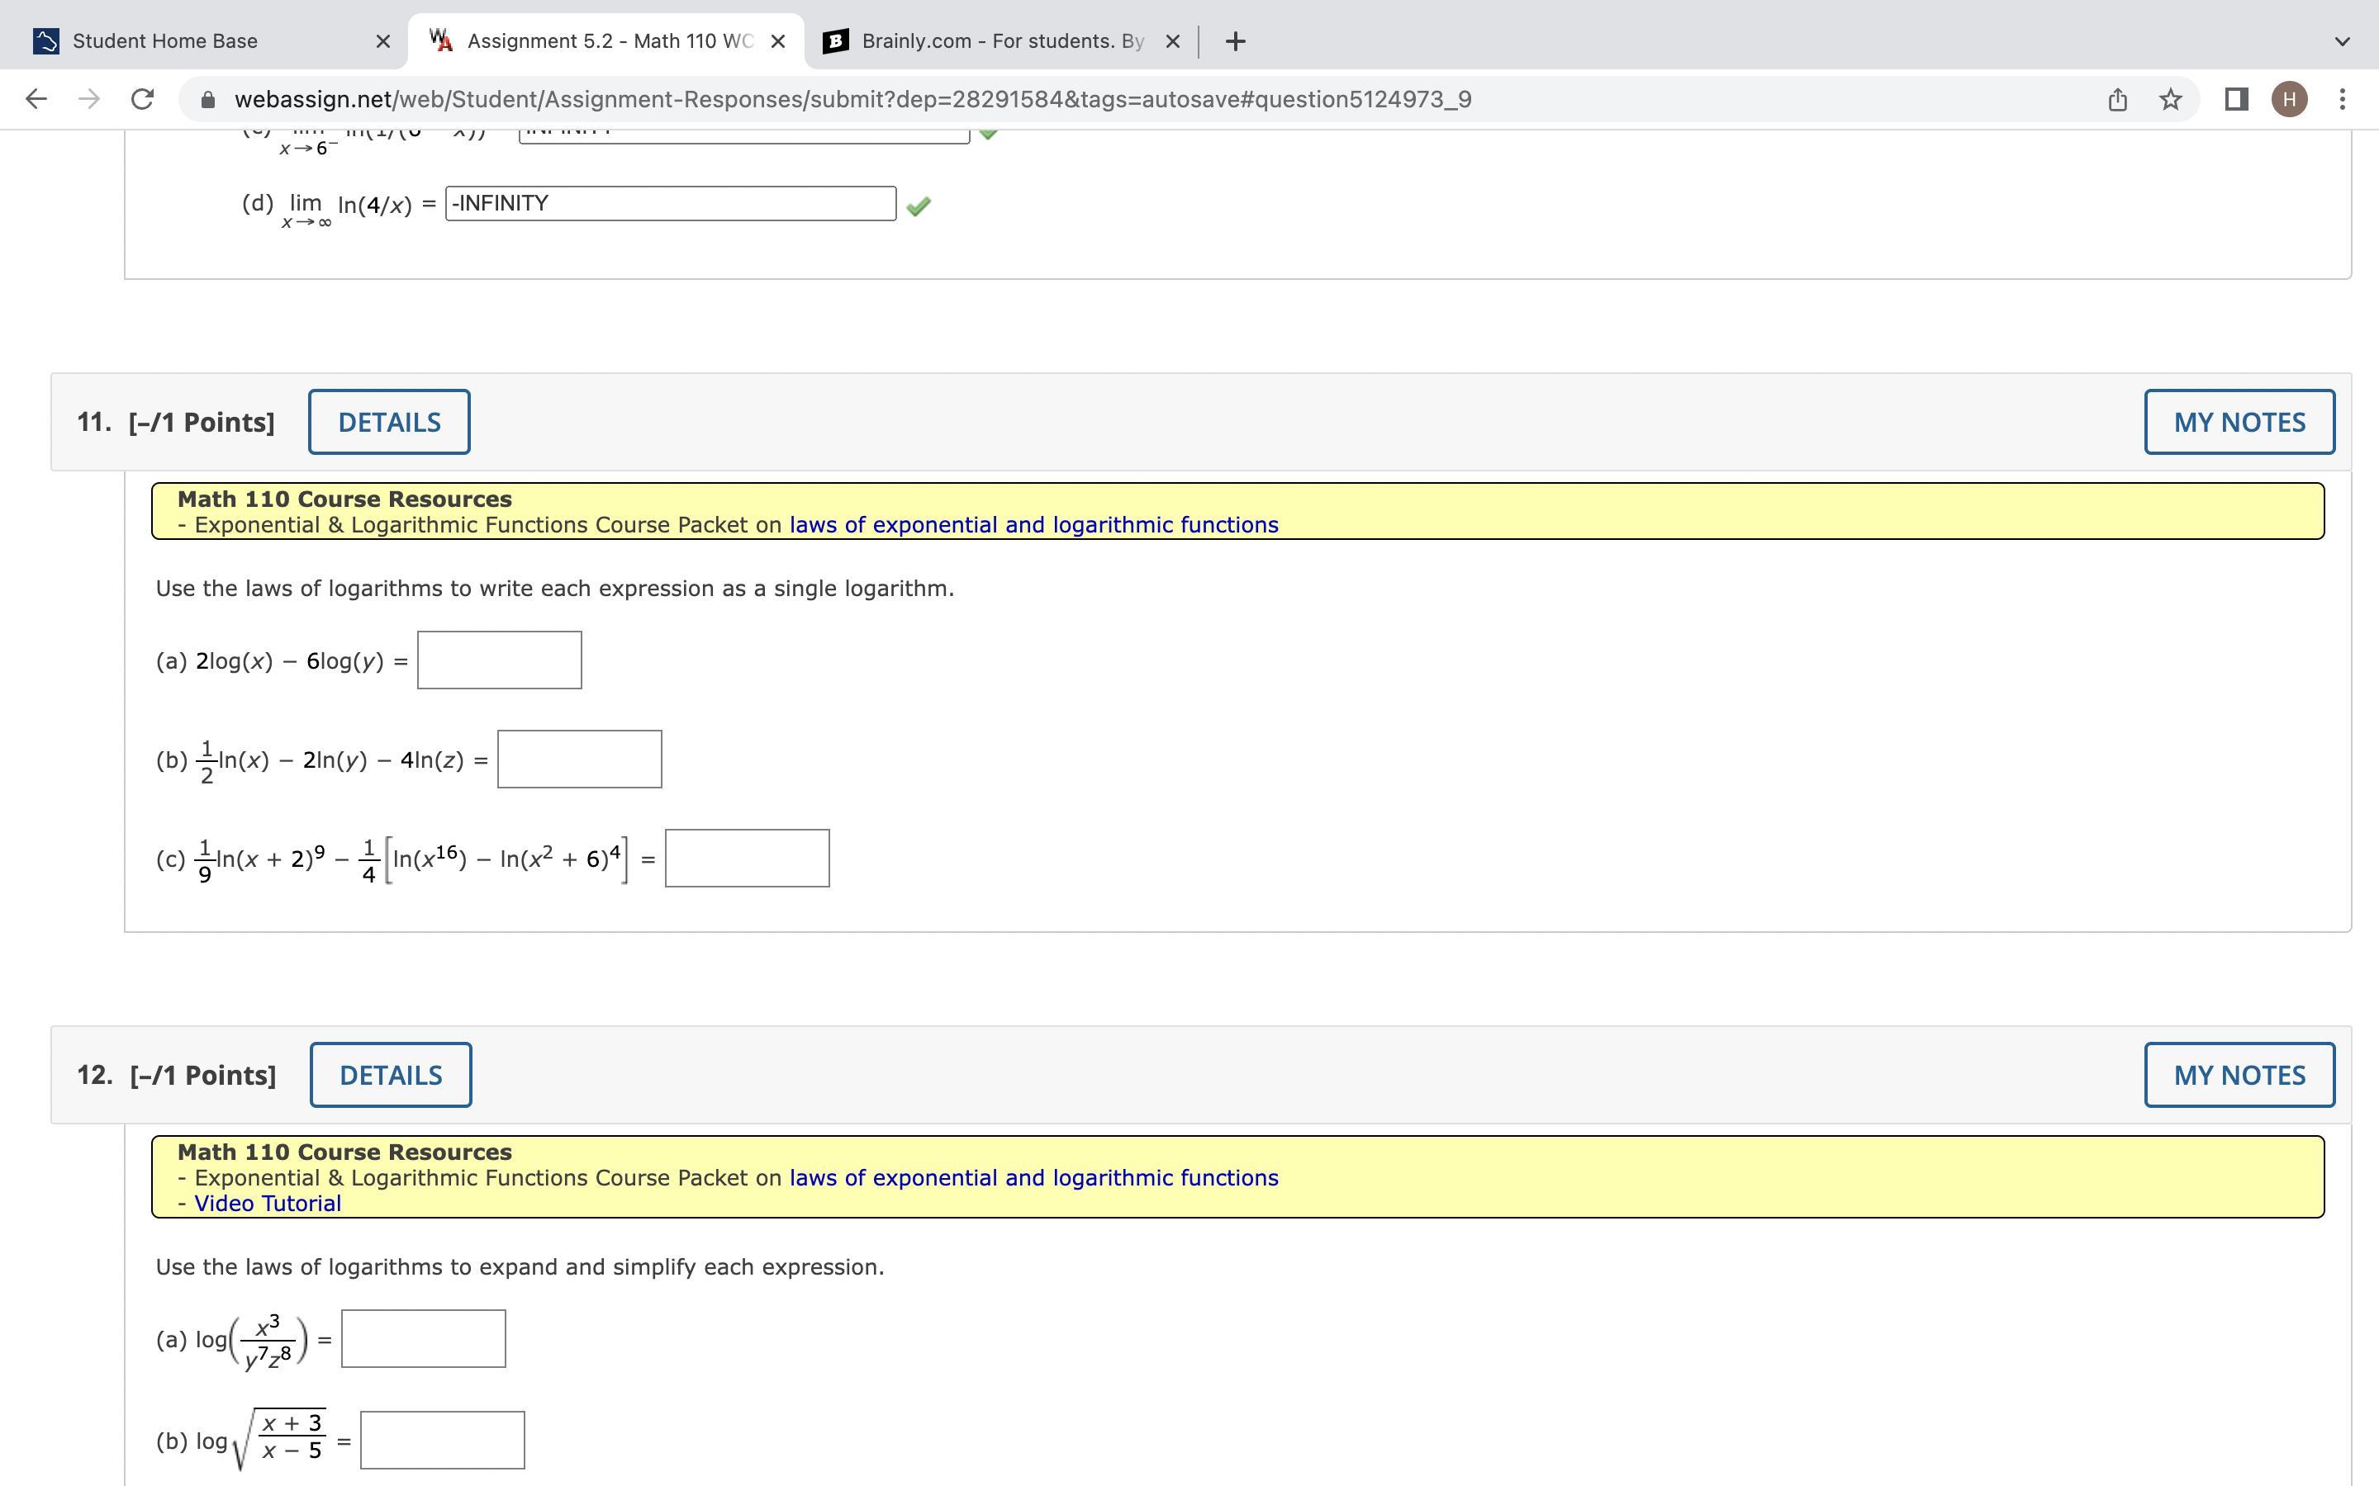Open question 12 laws of exponential and logarithmic functions link
2379x1486 pixels.
[x=1033, y=1177]
